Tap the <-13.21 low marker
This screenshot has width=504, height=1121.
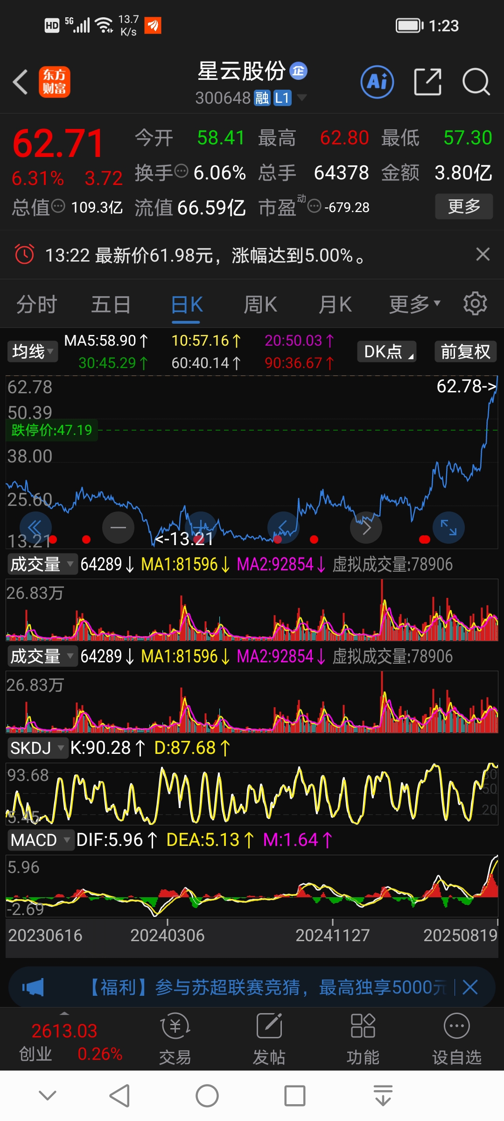point(184,539)
